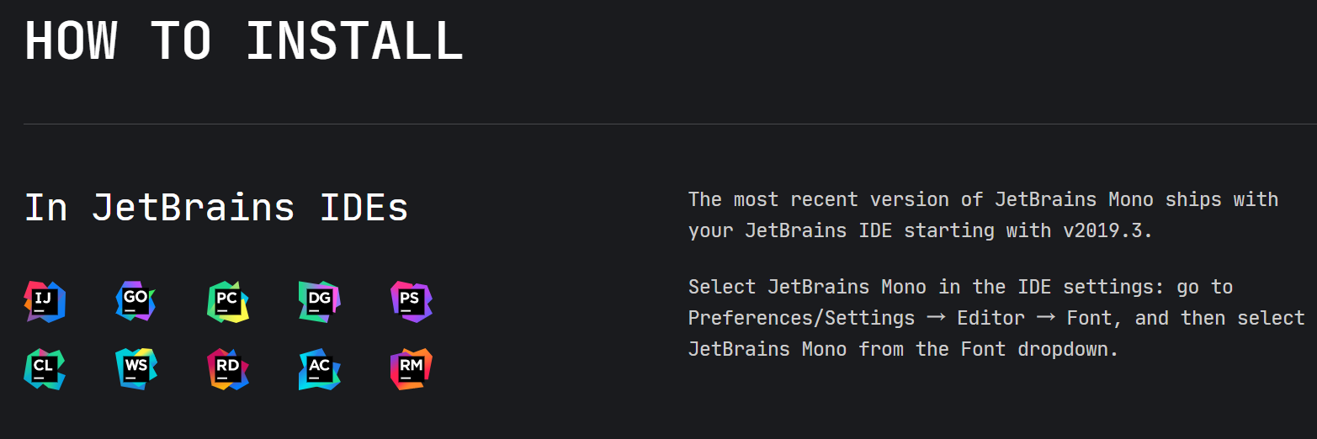Click the Rider (RD) icon
This screenshot has width=1317, height=439.
pos(228,369)
